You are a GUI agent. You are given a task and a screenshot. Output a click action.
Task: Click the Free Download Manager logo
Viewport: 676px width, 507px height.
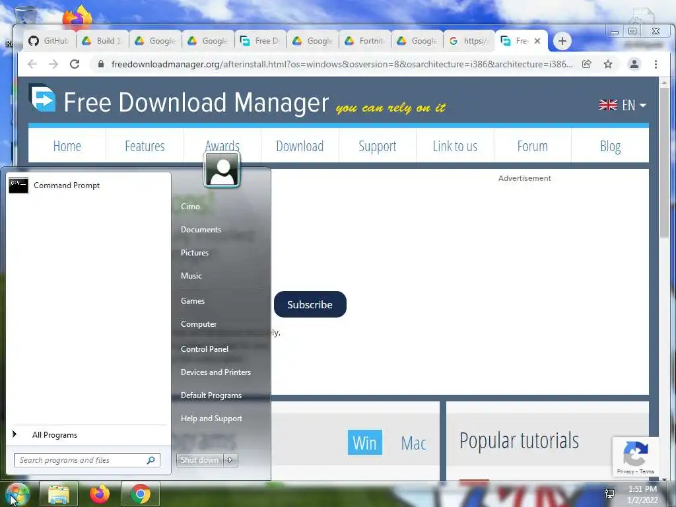(x=42, y=98)
